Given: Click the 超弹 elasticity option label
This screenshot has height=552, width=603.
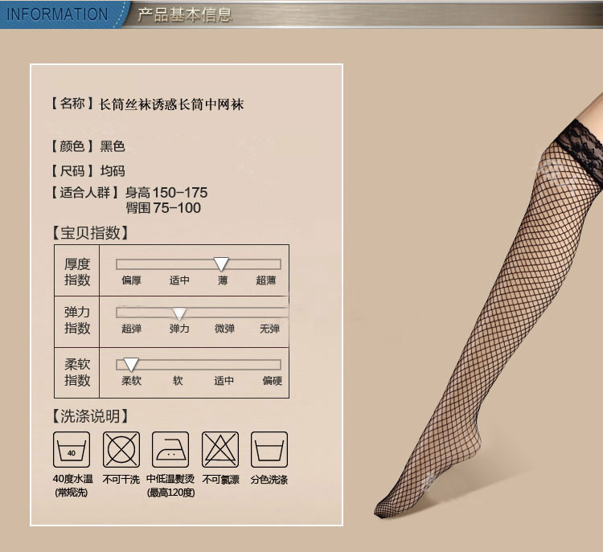Looking at the screenshot, I should point(132,329).
